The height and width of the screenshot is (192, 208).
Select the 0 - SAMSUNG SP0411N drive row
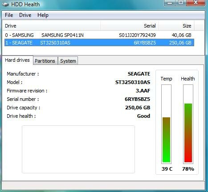point(99,35)
